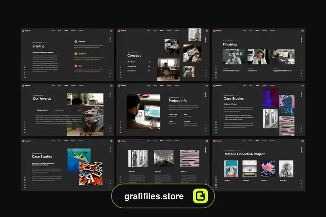The height and width of the screenshot is (217, 326).
Task: Click the Matelio logo on the Finishing slide
Action: click(x=217, y=31)
